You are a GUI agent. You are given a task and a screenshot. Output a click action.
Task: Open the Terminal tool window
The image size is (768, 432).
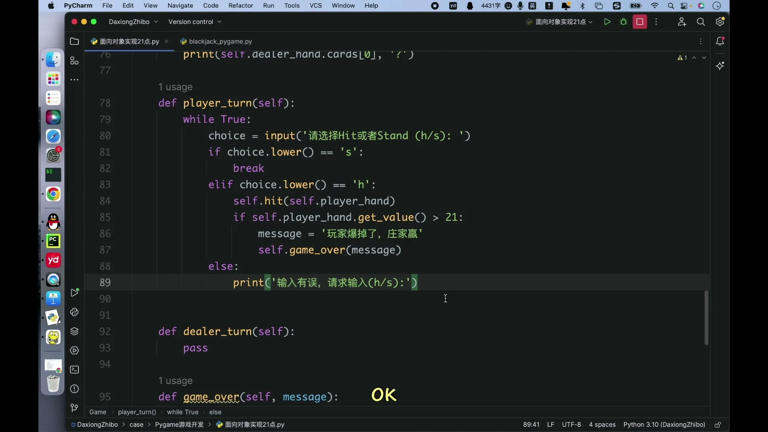tap(74, 370)
